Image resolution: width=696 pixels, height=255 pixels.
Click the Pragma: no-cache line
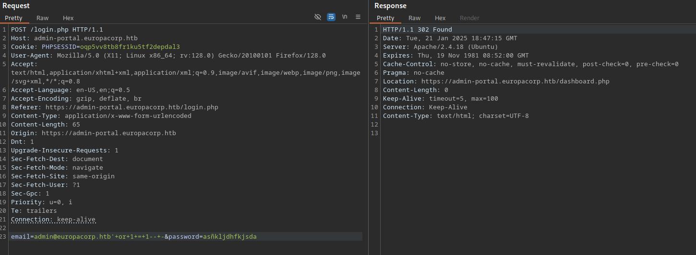coord(414,72)
